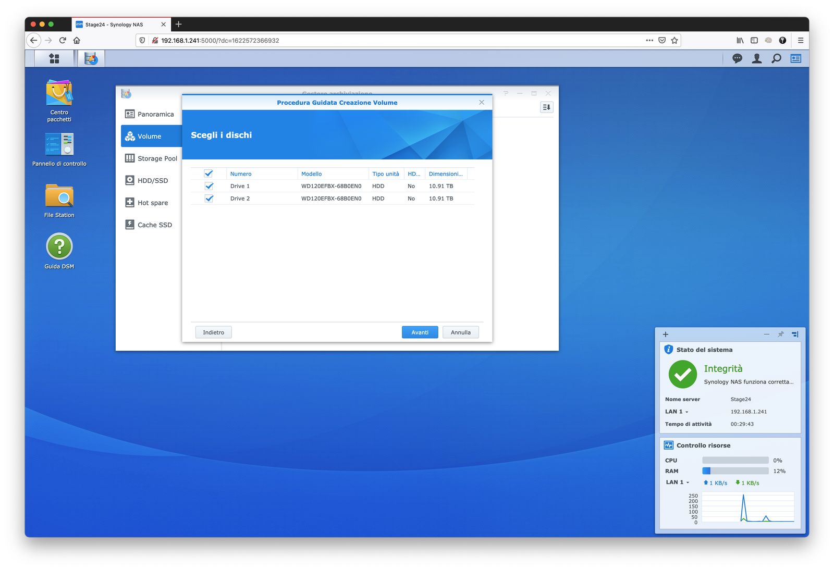The height and width of the screenshot is (570, 834).
Task: Open Firefox library icon
Action: tap(740, 40)
